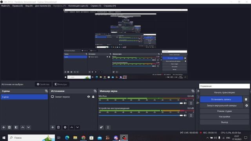
Task: Click Начать трансляцию button
Action: [x=224, y=92]
